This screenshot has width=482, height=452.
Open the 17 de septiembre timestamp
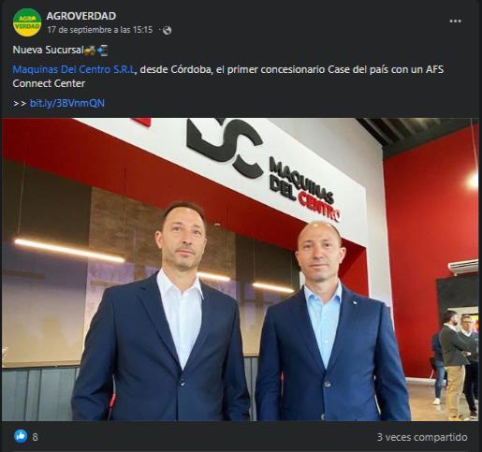pos(100,30)
